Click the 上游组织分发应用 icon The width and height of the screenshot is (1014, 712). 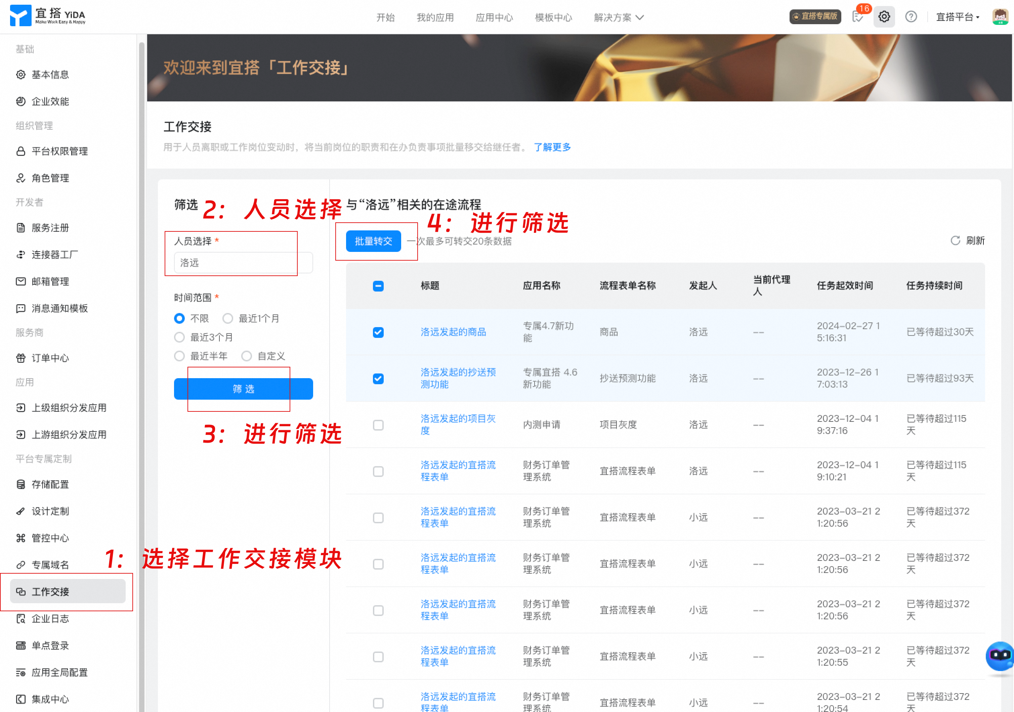[x=21, y=434]
